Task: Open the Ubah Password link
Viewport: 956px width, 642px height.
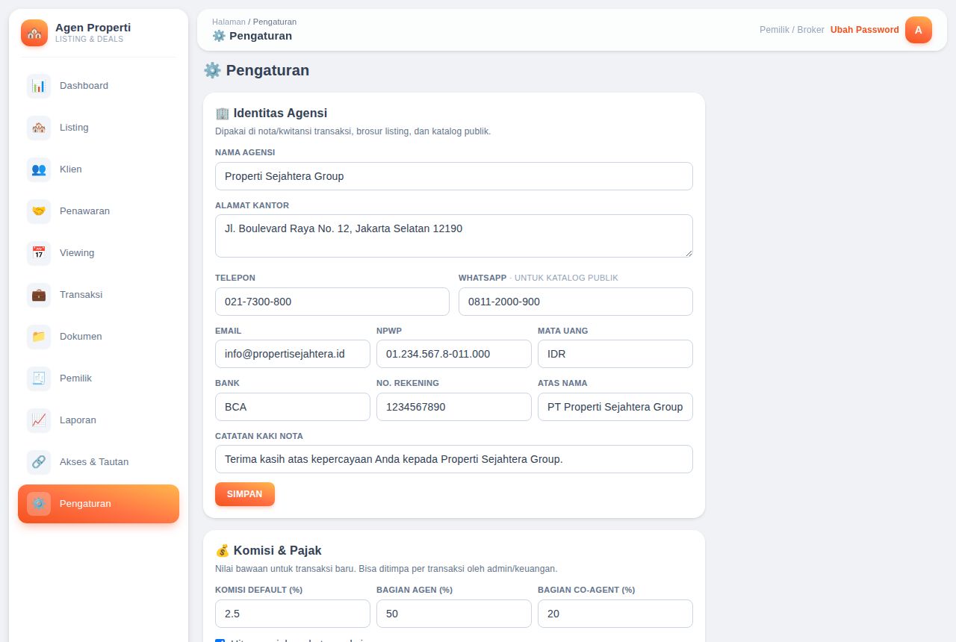Action: click(x=865, y=30)
